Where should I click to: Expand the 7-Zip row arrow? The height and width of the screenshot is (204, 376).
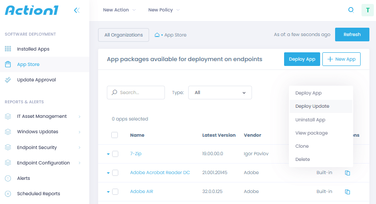point(108,154)
